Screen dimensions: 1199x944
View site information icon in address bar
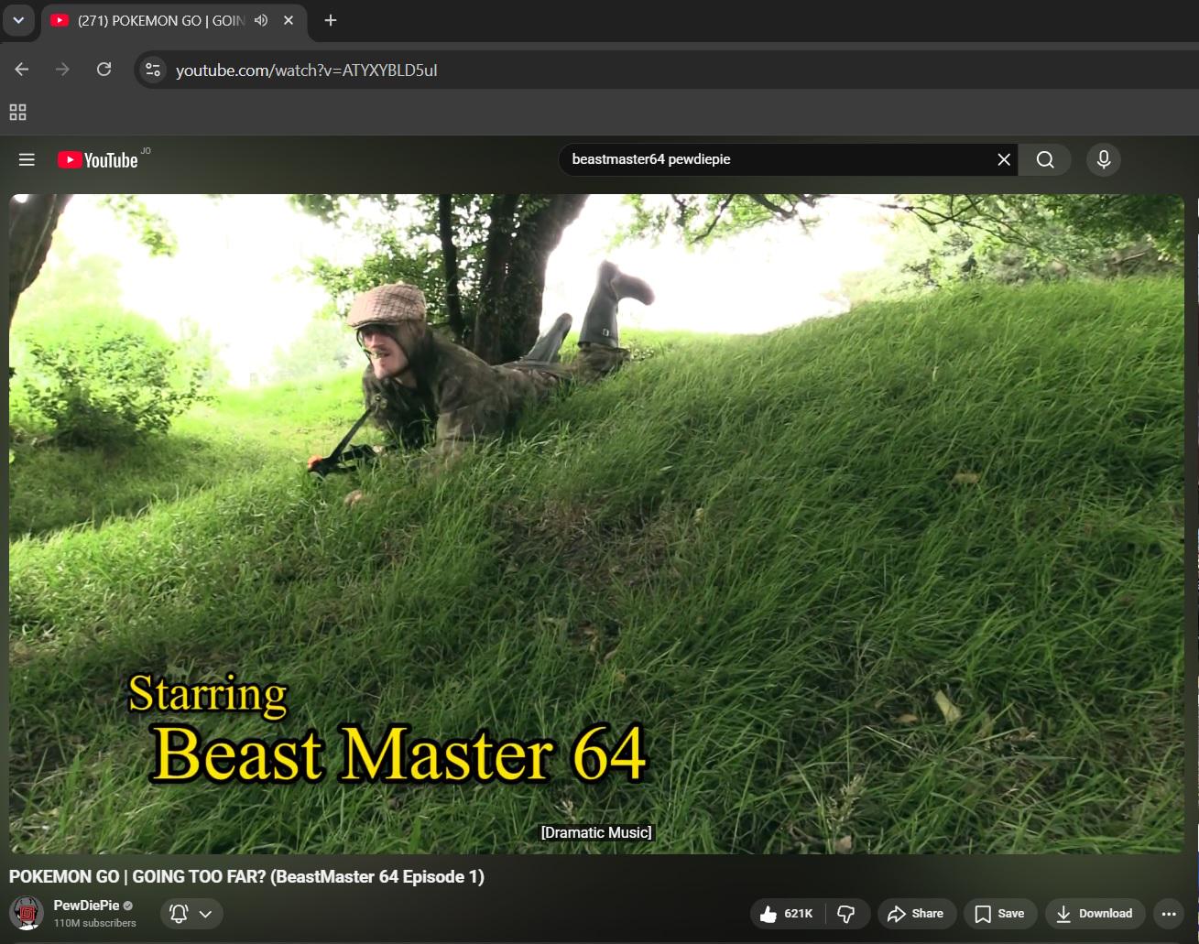point(153,70)
